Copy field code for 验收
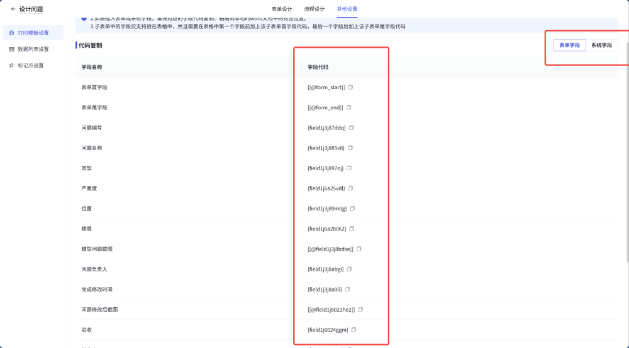 [353, 330]
